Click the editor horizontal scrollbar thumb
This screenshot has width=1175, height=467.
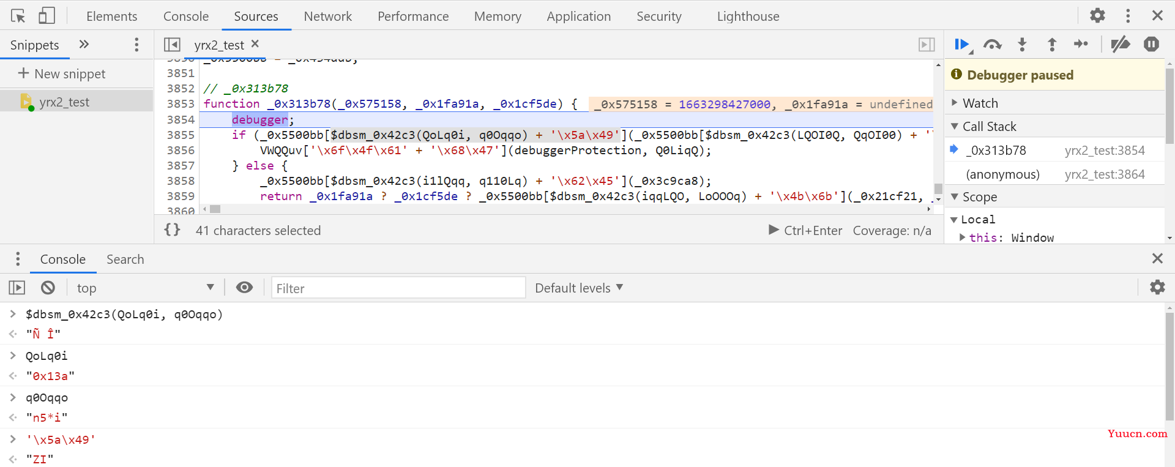coord(215,209)
